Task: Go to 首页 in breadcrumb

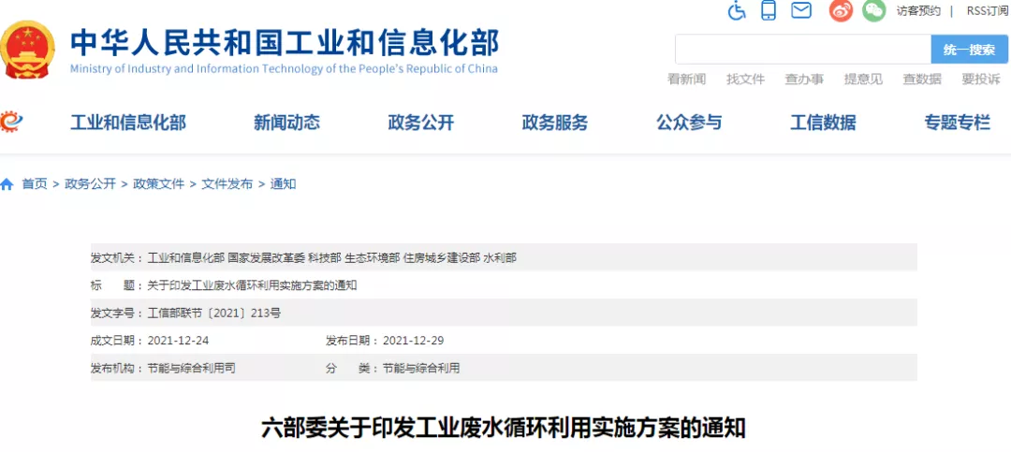Action: [x=35, y=184]
